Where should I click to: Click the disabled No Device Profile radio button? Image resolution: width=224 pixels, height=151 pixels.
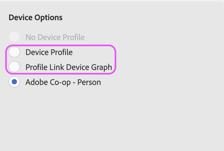pyautogui.click(x=14, y=37)
